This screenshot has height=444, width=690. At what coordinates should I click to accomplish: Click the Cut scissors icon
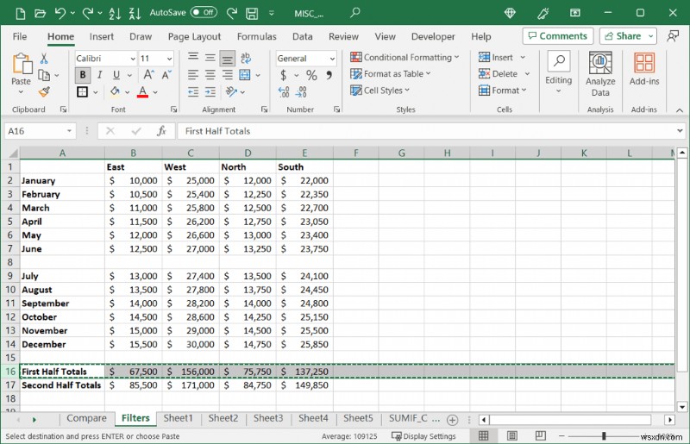click(44, 58)
